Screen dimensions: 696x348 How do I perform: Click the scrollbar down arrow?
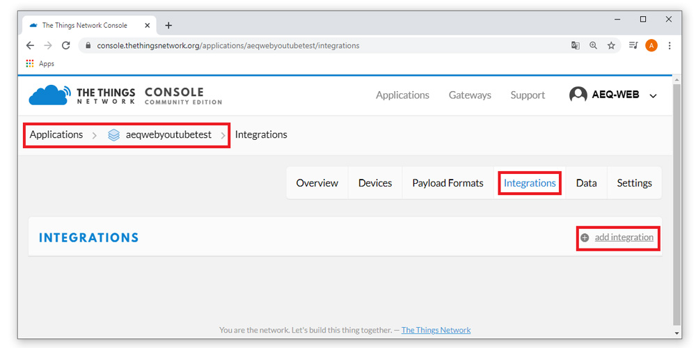click(x=677, y=333)
